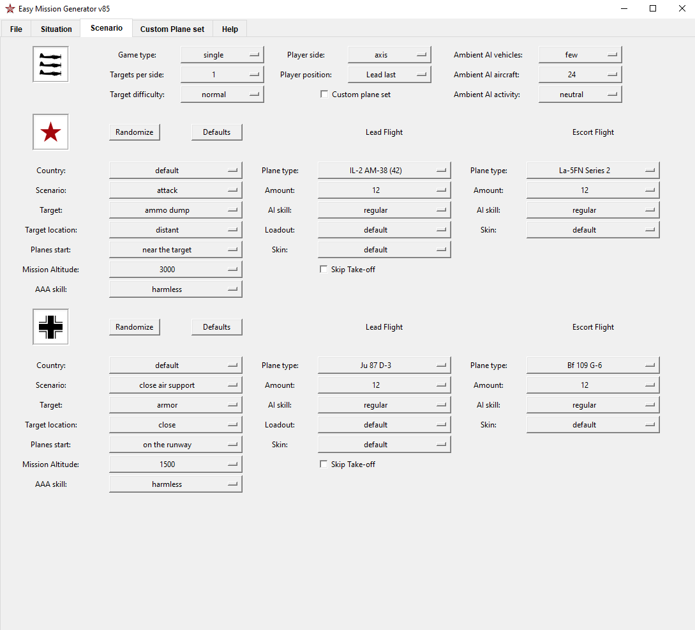This screenshot has width=695, height=630.
Task: Open the Player side dropdown showing axis
Action: coord(389,55)
